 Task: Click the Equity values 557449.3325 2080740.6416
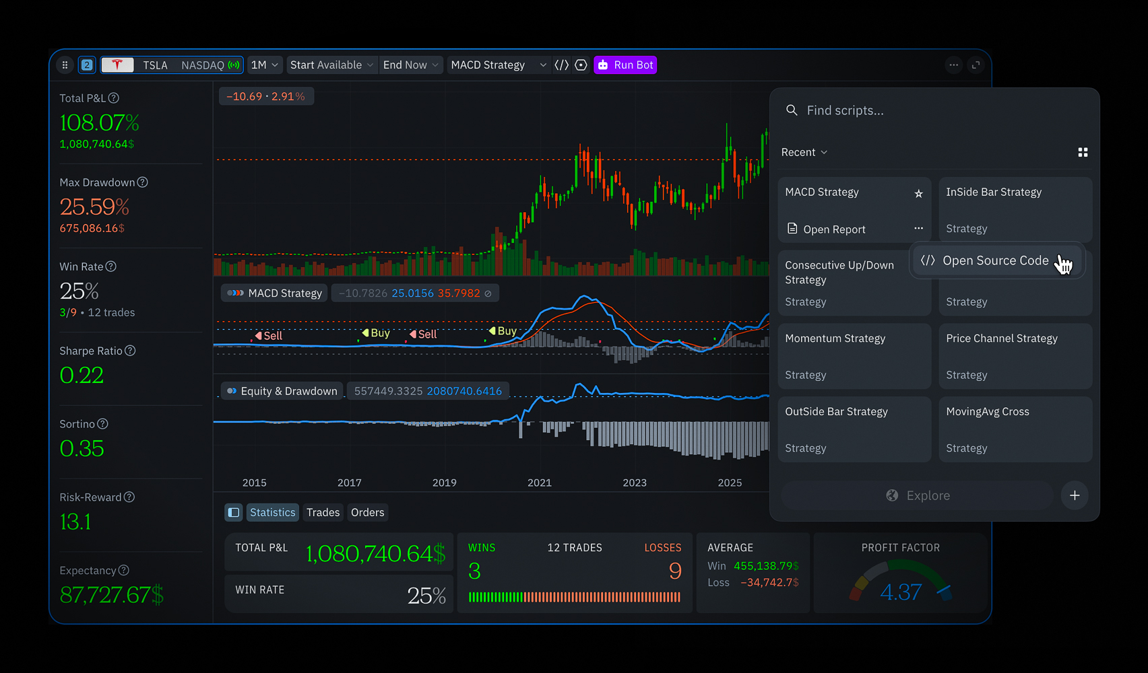pyautogui.click(x=428, y=391)
